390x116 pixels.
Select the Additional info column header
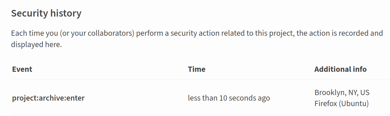(x=340, y=69)
